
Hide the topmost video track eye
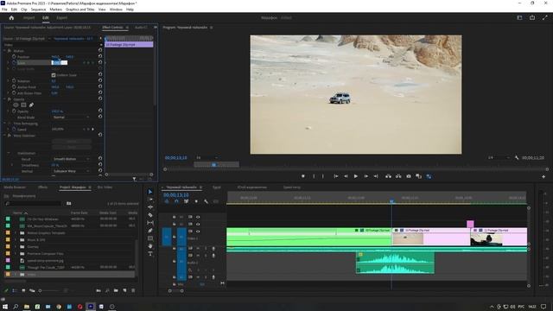click(x=198, y=217)
